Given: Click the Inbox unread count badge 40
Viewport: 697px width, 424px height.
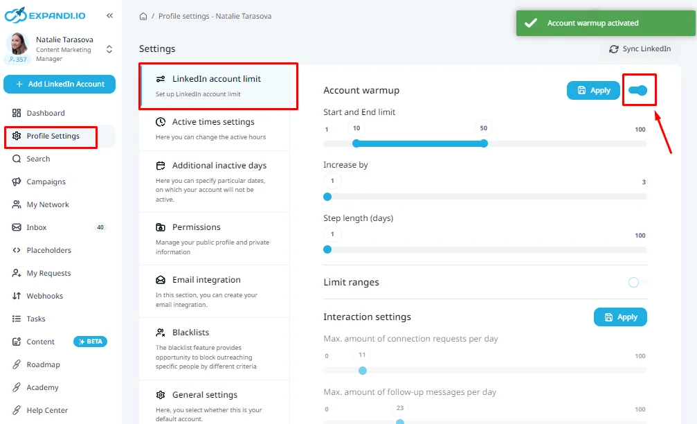Looking at the screenshot, I should [100, 227].
